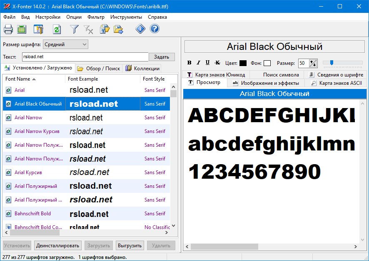The height and width of the screenshot is (261, 369).
Task: Click the Размер value field showing 50
Action: point(303,63)
